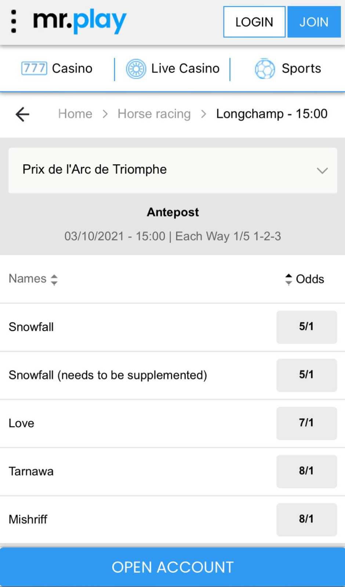This screenshot has height=587, width=345.
Task: Select Love 7/1 odds
Action: tap(306, 423)
